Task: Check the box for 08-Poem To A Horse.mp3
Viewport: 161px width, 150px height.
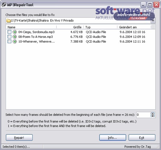Action: 9,37
